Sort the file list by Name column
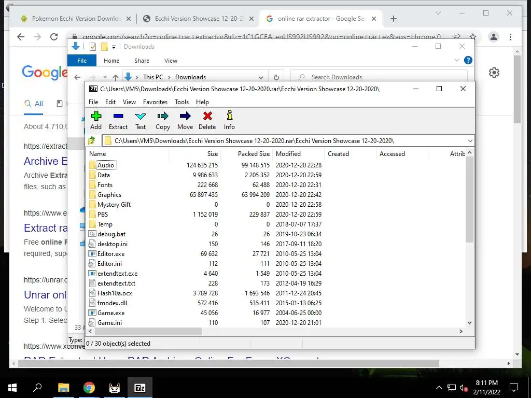This screenshot has width=531, height=398. [x=128, y=153]
